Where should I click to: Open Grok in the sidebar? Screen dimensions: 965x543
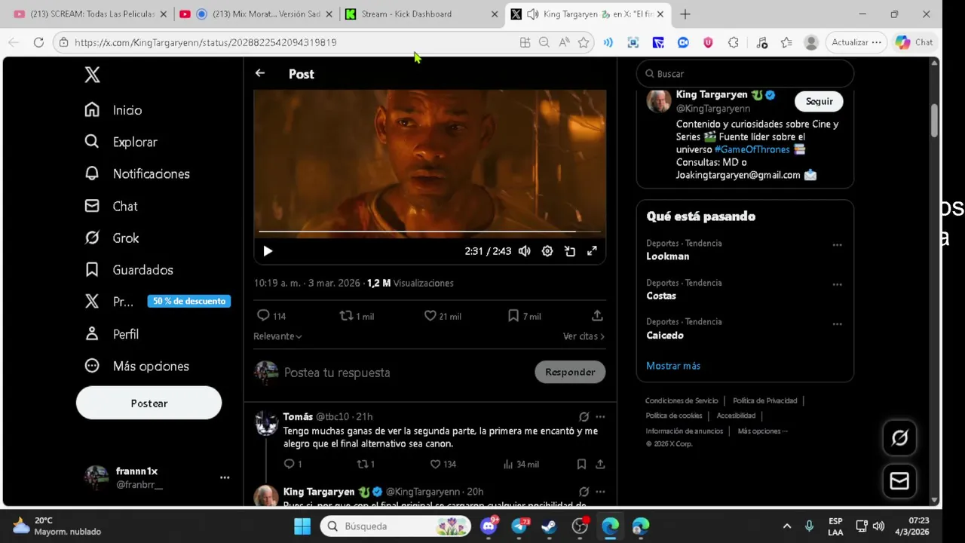tap(112, 238)
